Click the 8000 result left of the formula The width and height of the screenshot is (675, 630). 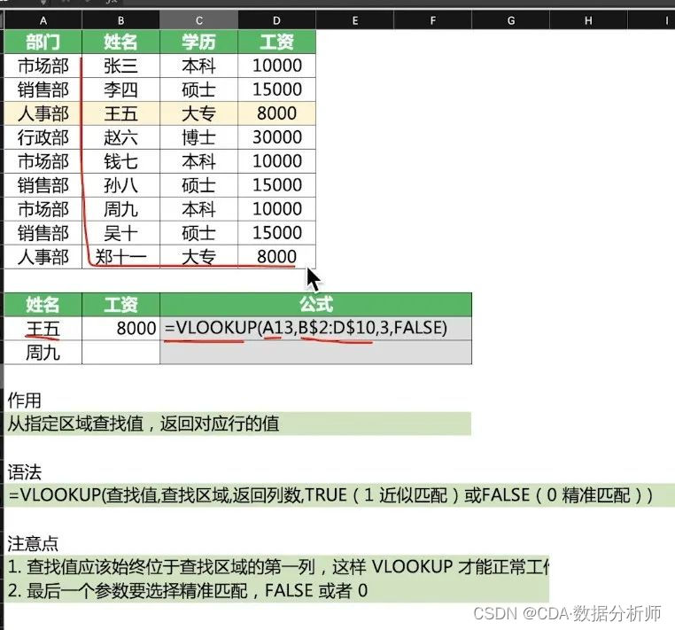(x=121, y=329)
